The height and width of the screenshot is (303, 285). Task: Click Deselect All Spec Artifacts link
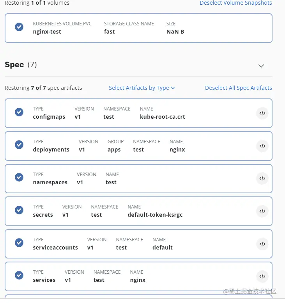(239, 88)
